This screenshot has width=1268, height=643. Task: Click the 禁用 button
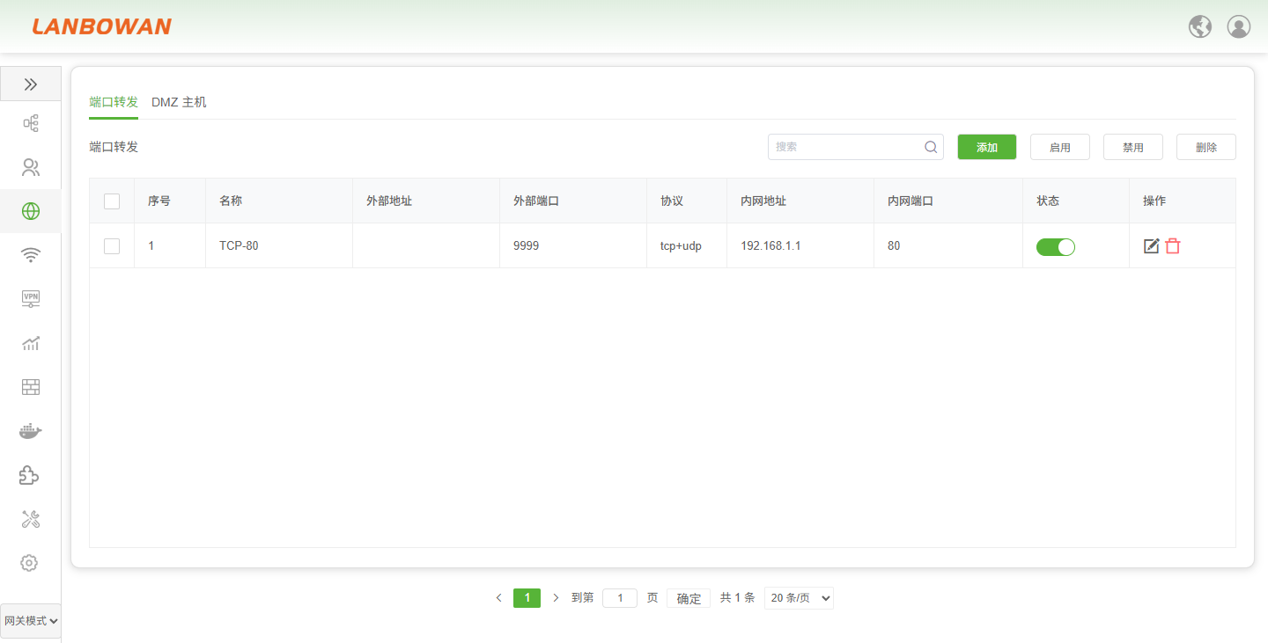click(1133, 147)
